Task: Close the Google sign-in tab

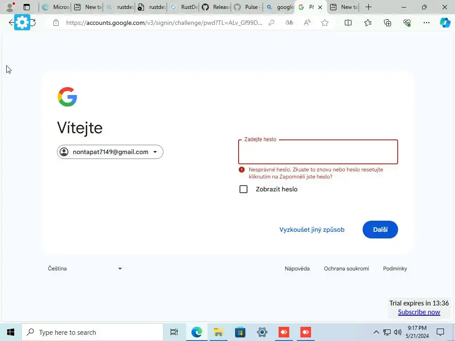Action: pyautogui.click(x=320, y=7)
